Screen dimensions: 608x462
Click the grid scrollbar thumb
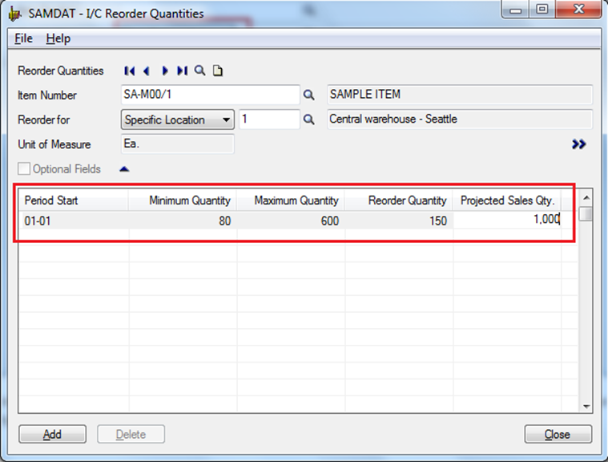click(x=586, y=213)
